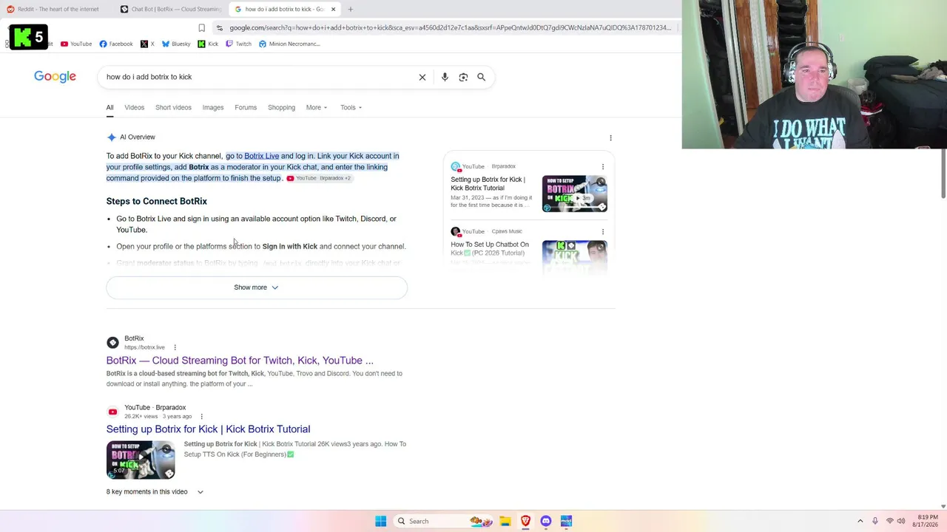This screenshot has height=532, width=947.
Task: View site information icon in address bar
Action: click(220, 28)
